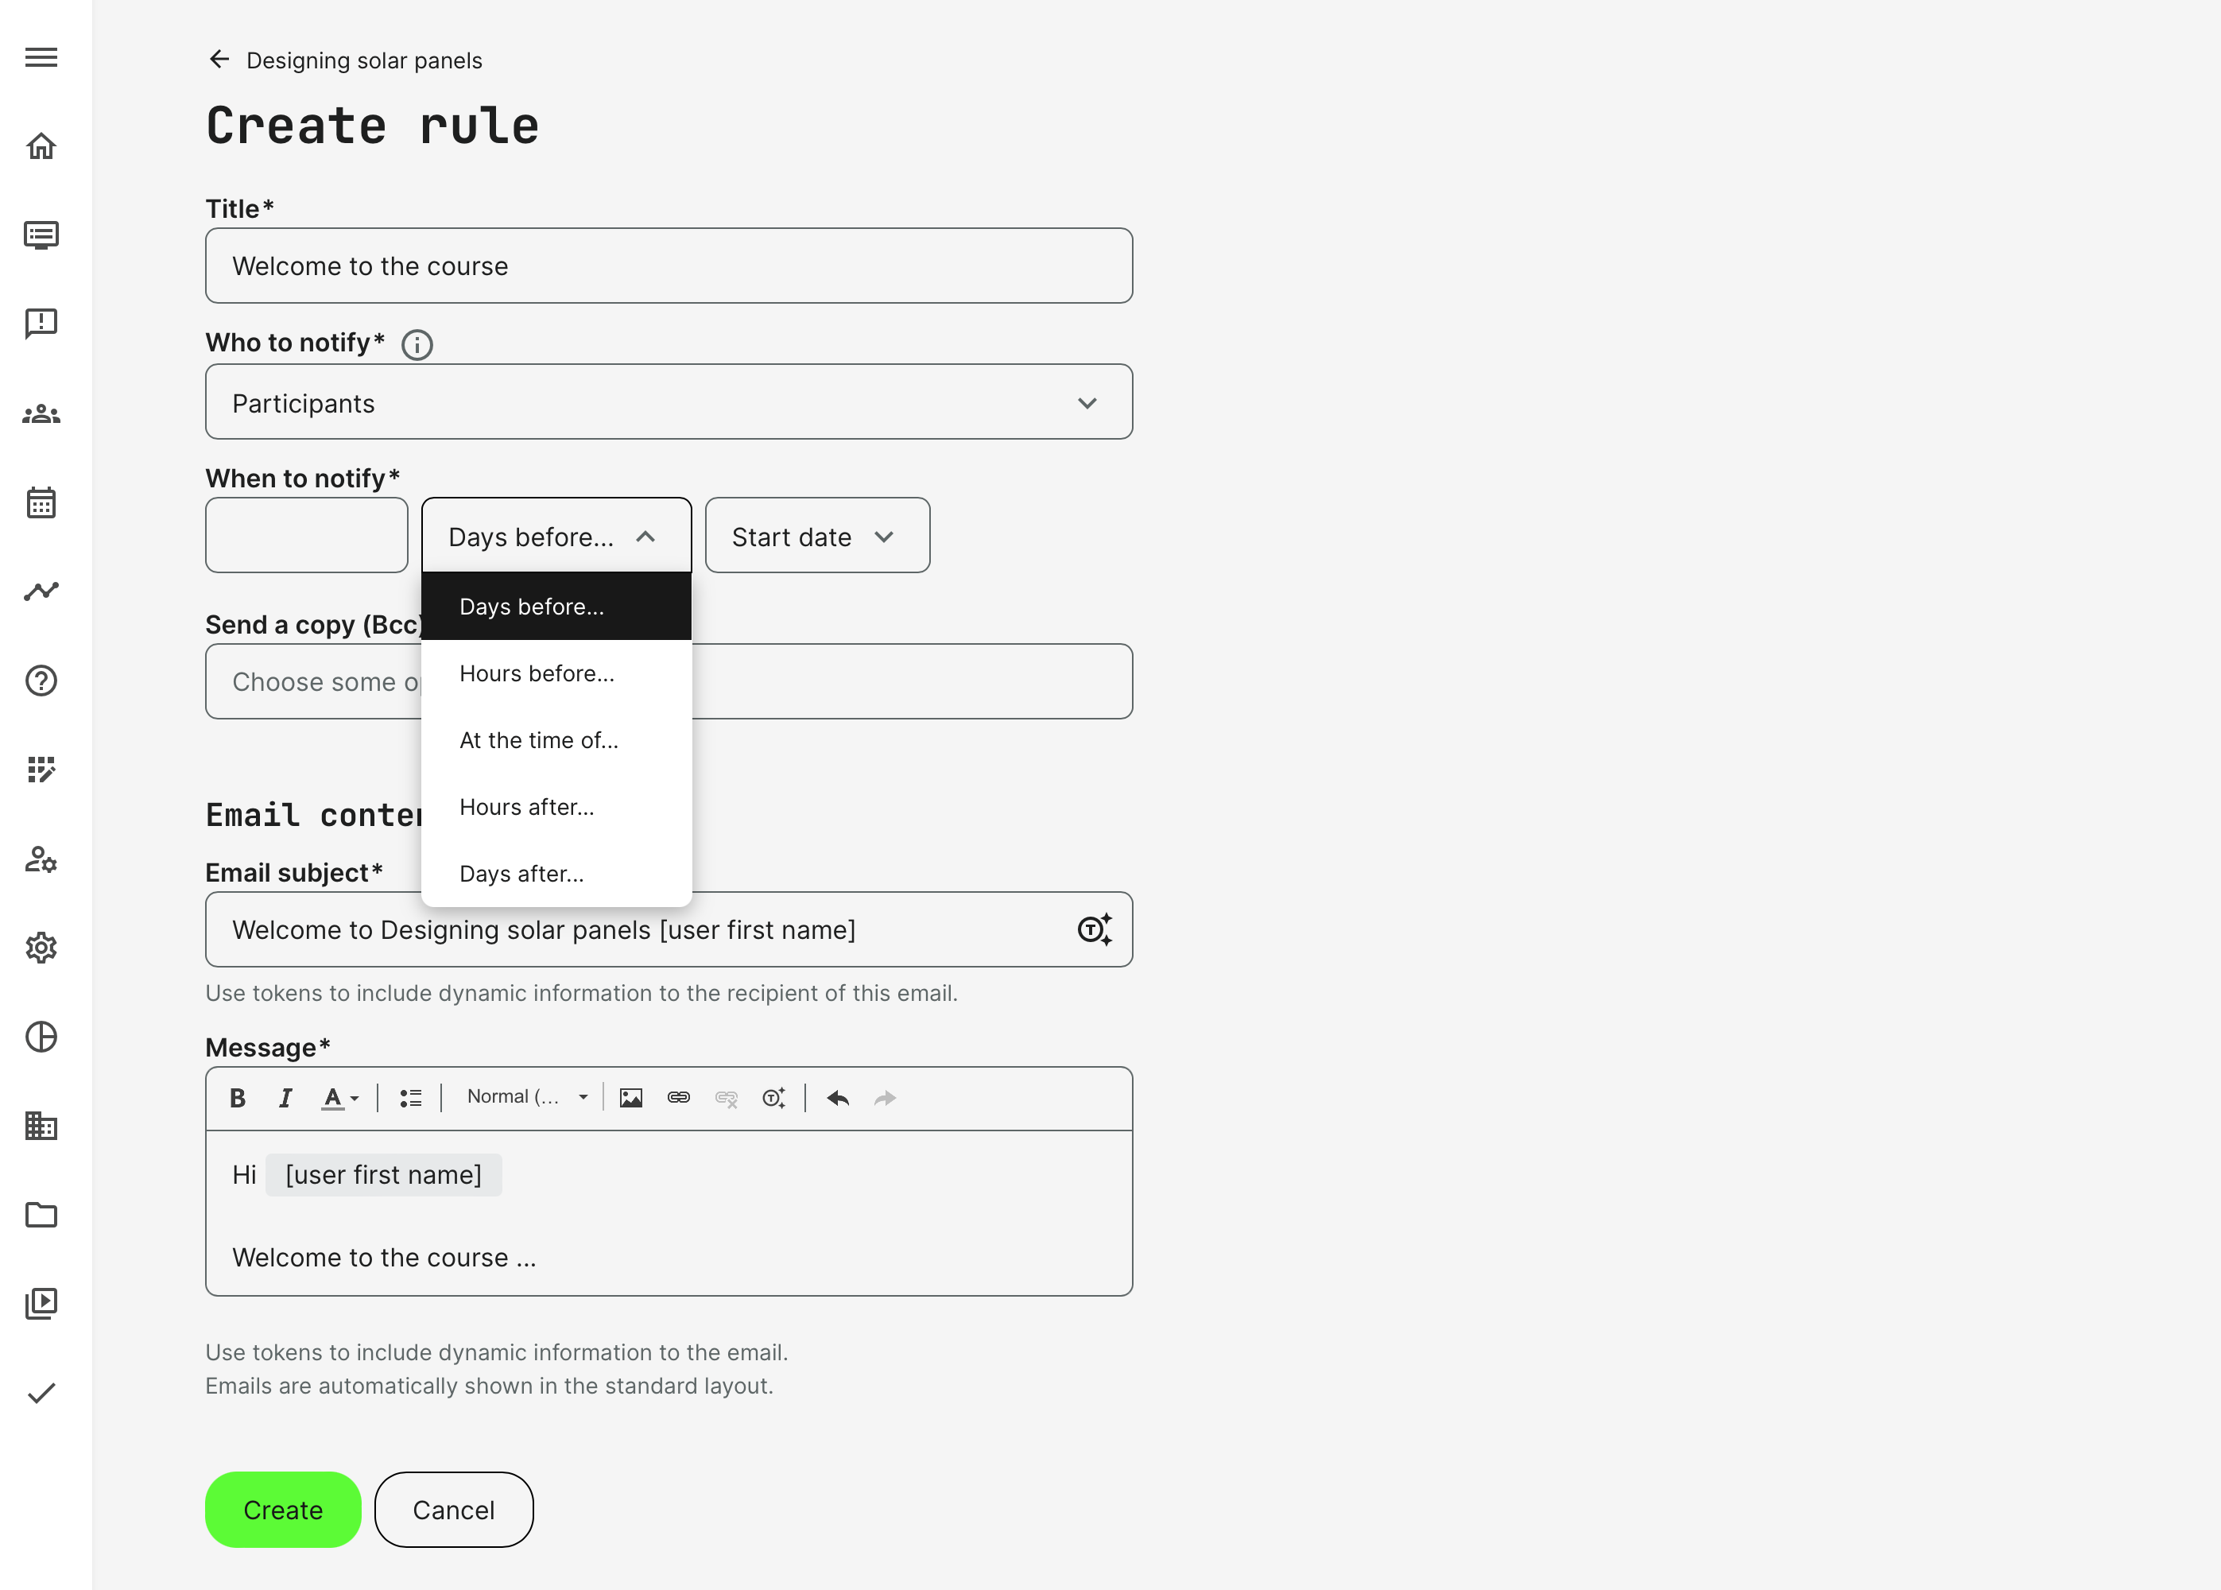Click the info icon beside Who to notify
Viewport: 2221px width, 1590px height.
pyautogui.click(x=417, y=344)
